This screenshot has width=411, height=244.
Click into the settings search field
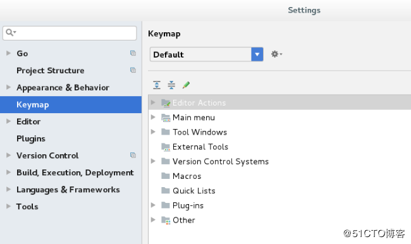70,33
